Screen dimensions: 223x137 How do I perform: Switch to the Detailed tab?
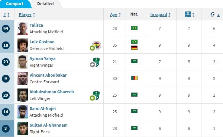[45, 4]
